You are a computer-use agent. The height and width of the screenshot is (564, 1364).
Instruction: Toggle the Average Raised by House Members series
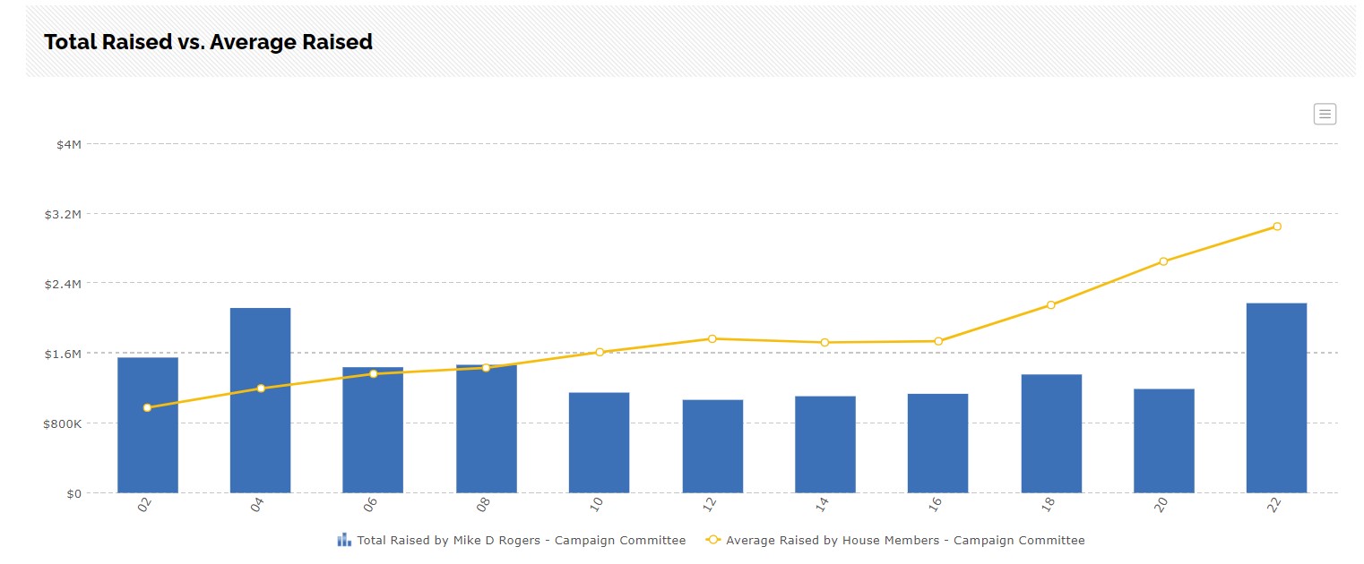click(x=895, y=540)
